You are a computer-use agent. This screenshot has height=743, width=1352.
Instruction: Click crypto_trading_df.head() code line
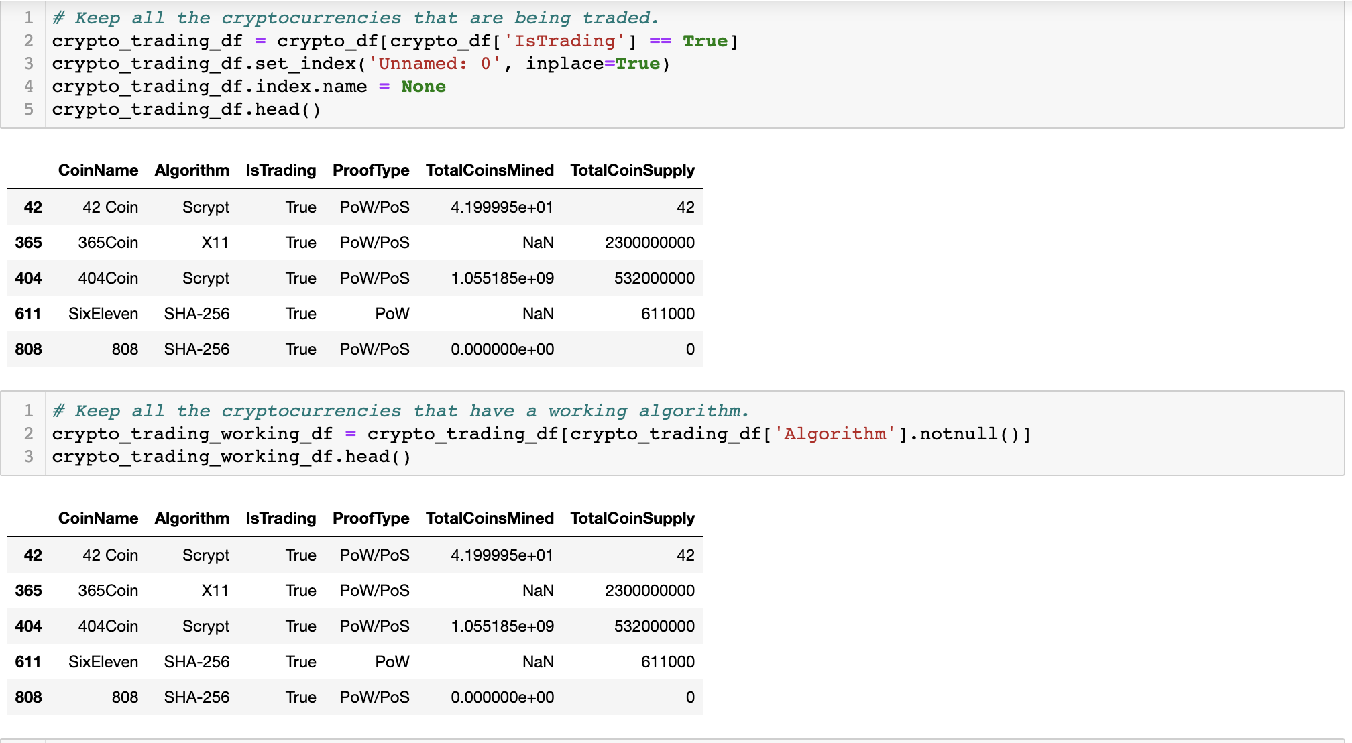tap(186, 109)
